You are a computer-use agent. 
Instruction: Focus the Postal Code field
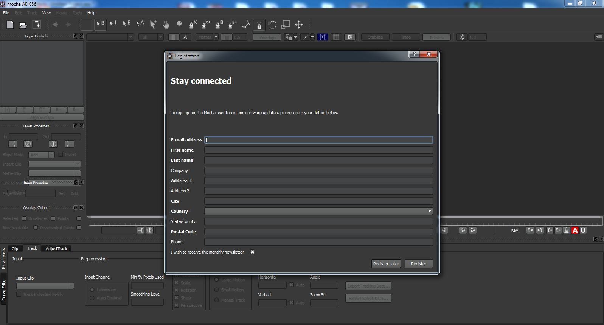pyautogui.click(x=318, y=232)
